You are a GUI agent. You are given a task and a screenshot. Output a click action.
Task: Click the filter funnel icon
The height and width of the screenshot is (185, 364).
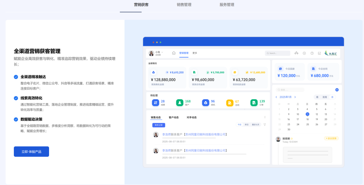264,125
